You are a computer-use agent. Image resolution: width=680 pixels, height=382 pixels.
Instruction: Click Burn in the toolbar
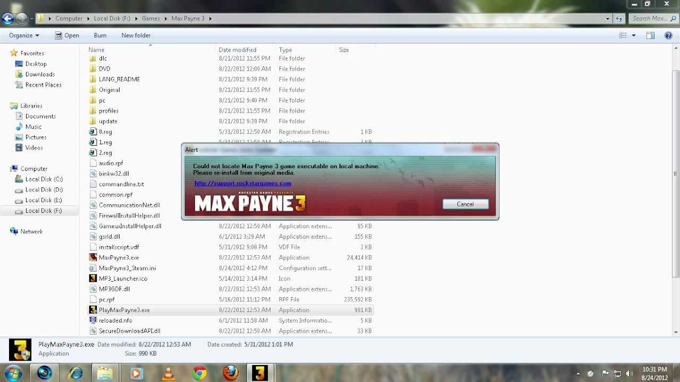coord(100,36)
